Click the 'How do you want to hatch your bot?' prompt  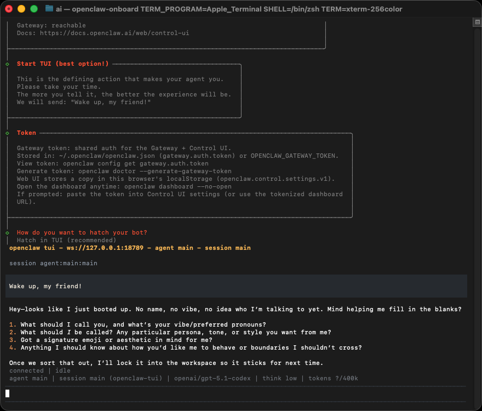click(x=82, y=232)
